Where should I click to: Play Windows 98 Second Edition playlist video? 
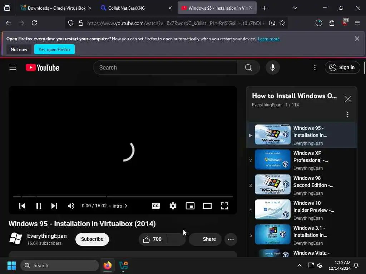tap(302, 185)
